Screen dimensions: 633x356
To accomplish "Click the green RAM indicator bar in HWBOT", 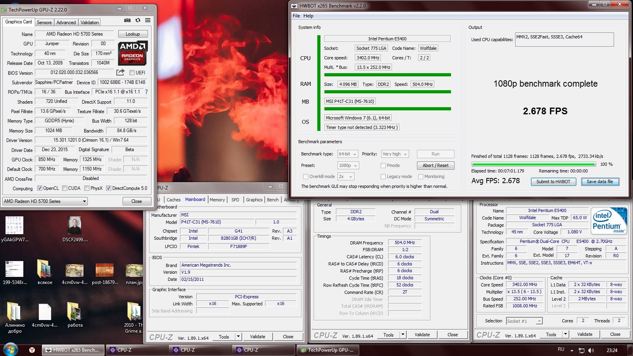I will (387, 92).
